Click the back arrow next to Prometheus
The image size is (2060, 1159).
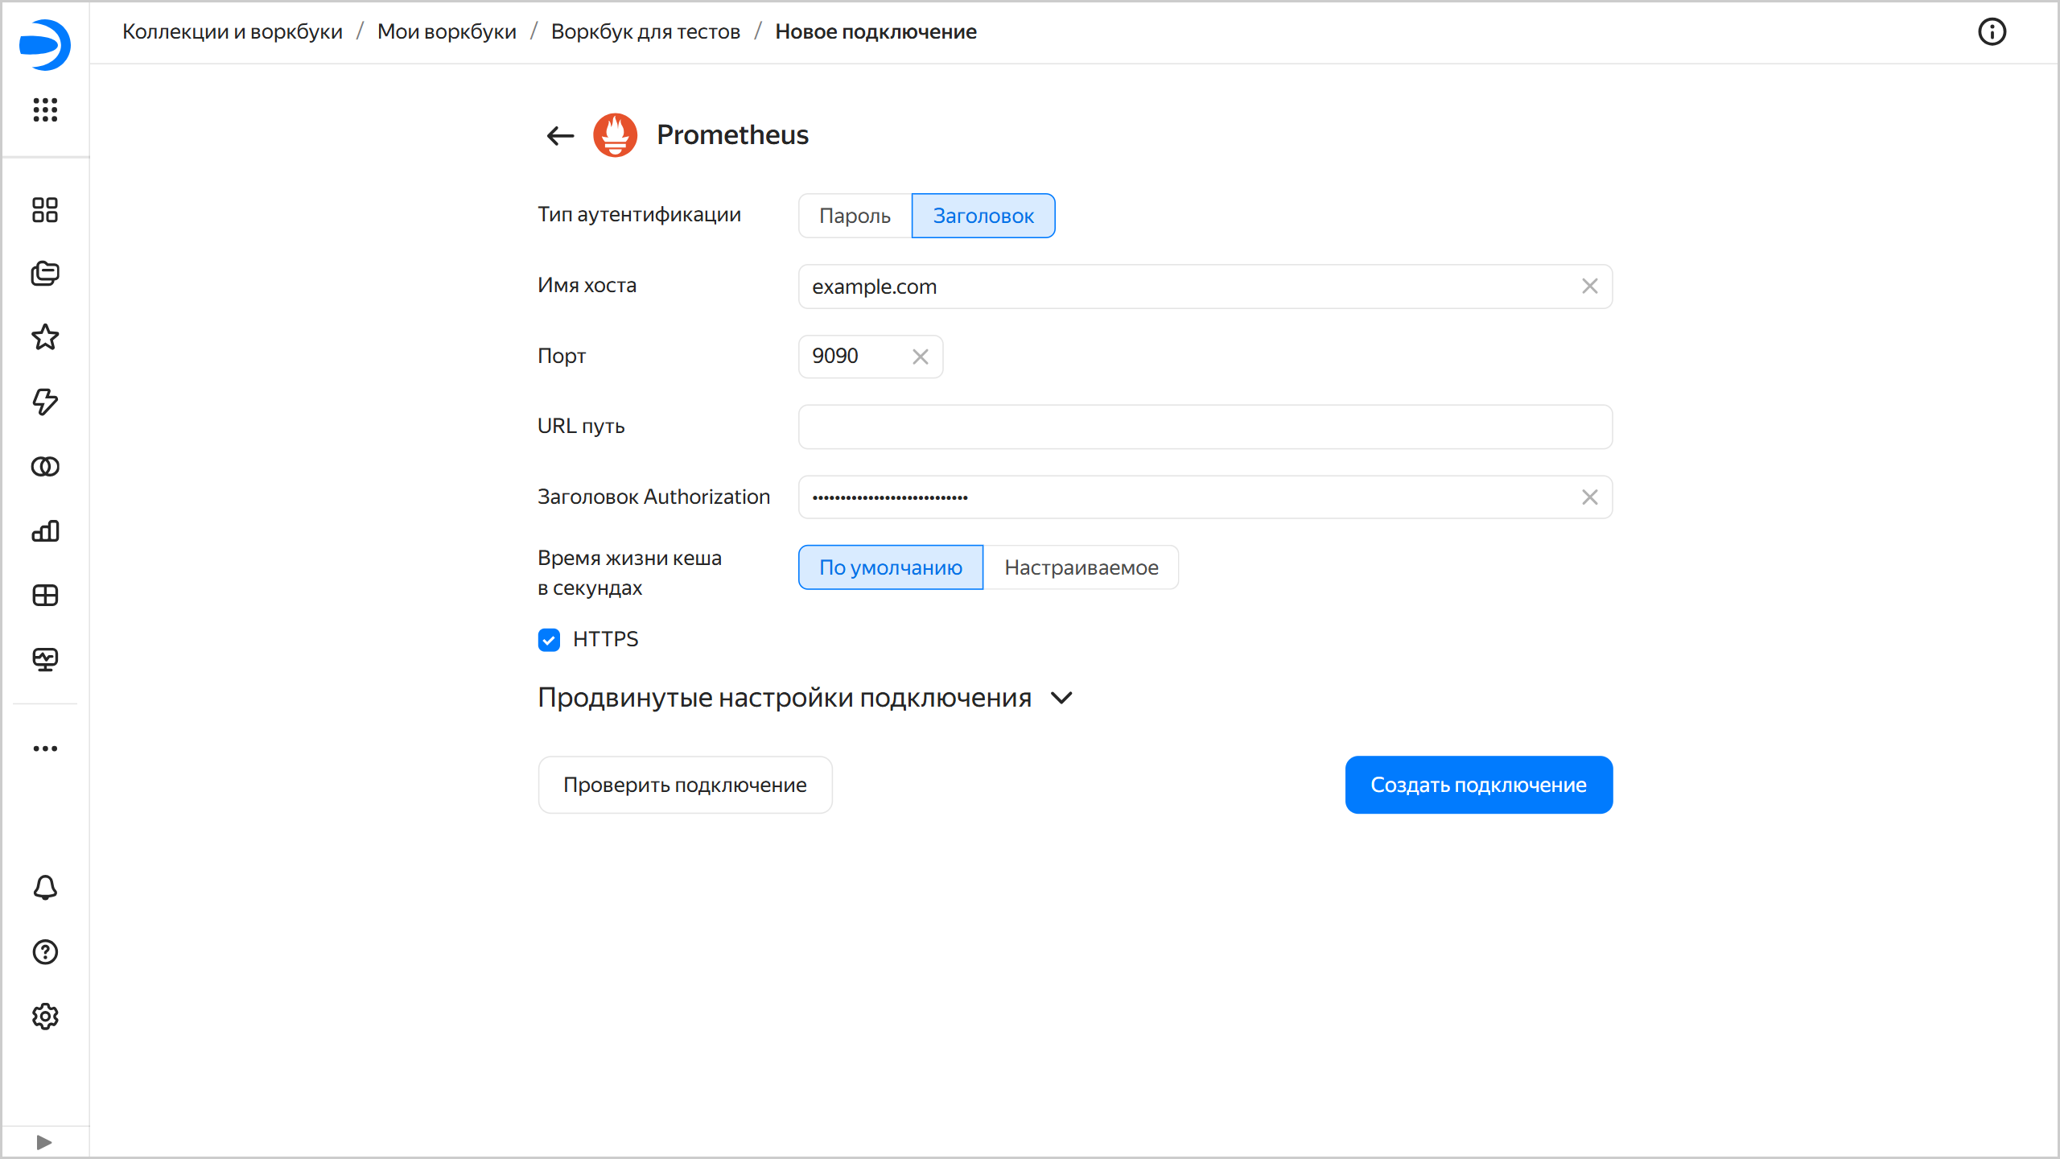point(560,135)
